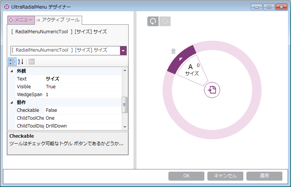
Task: Click drill-down arrow on purple wedge
Action: (181, 59)
